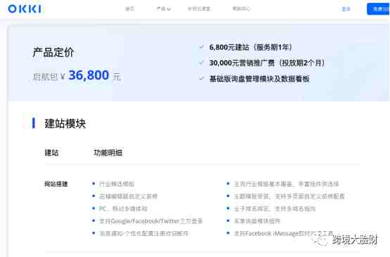The height and width of the screenshot is (257, 390).
Task: Click the checkmark beside 基础版询盘管理模块
Action: [x=201, y=79]
